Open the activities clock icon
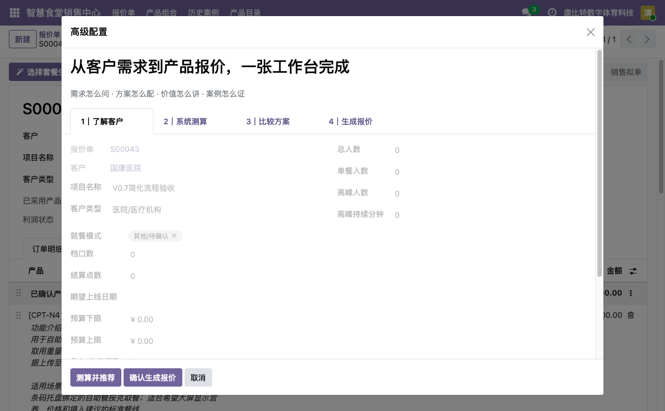665x411 pixels. pyautogui.click(x=552, y=12)
